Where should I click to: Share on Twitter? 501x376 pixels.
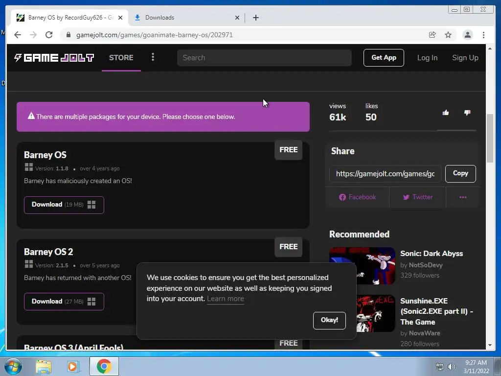[418, 197]
